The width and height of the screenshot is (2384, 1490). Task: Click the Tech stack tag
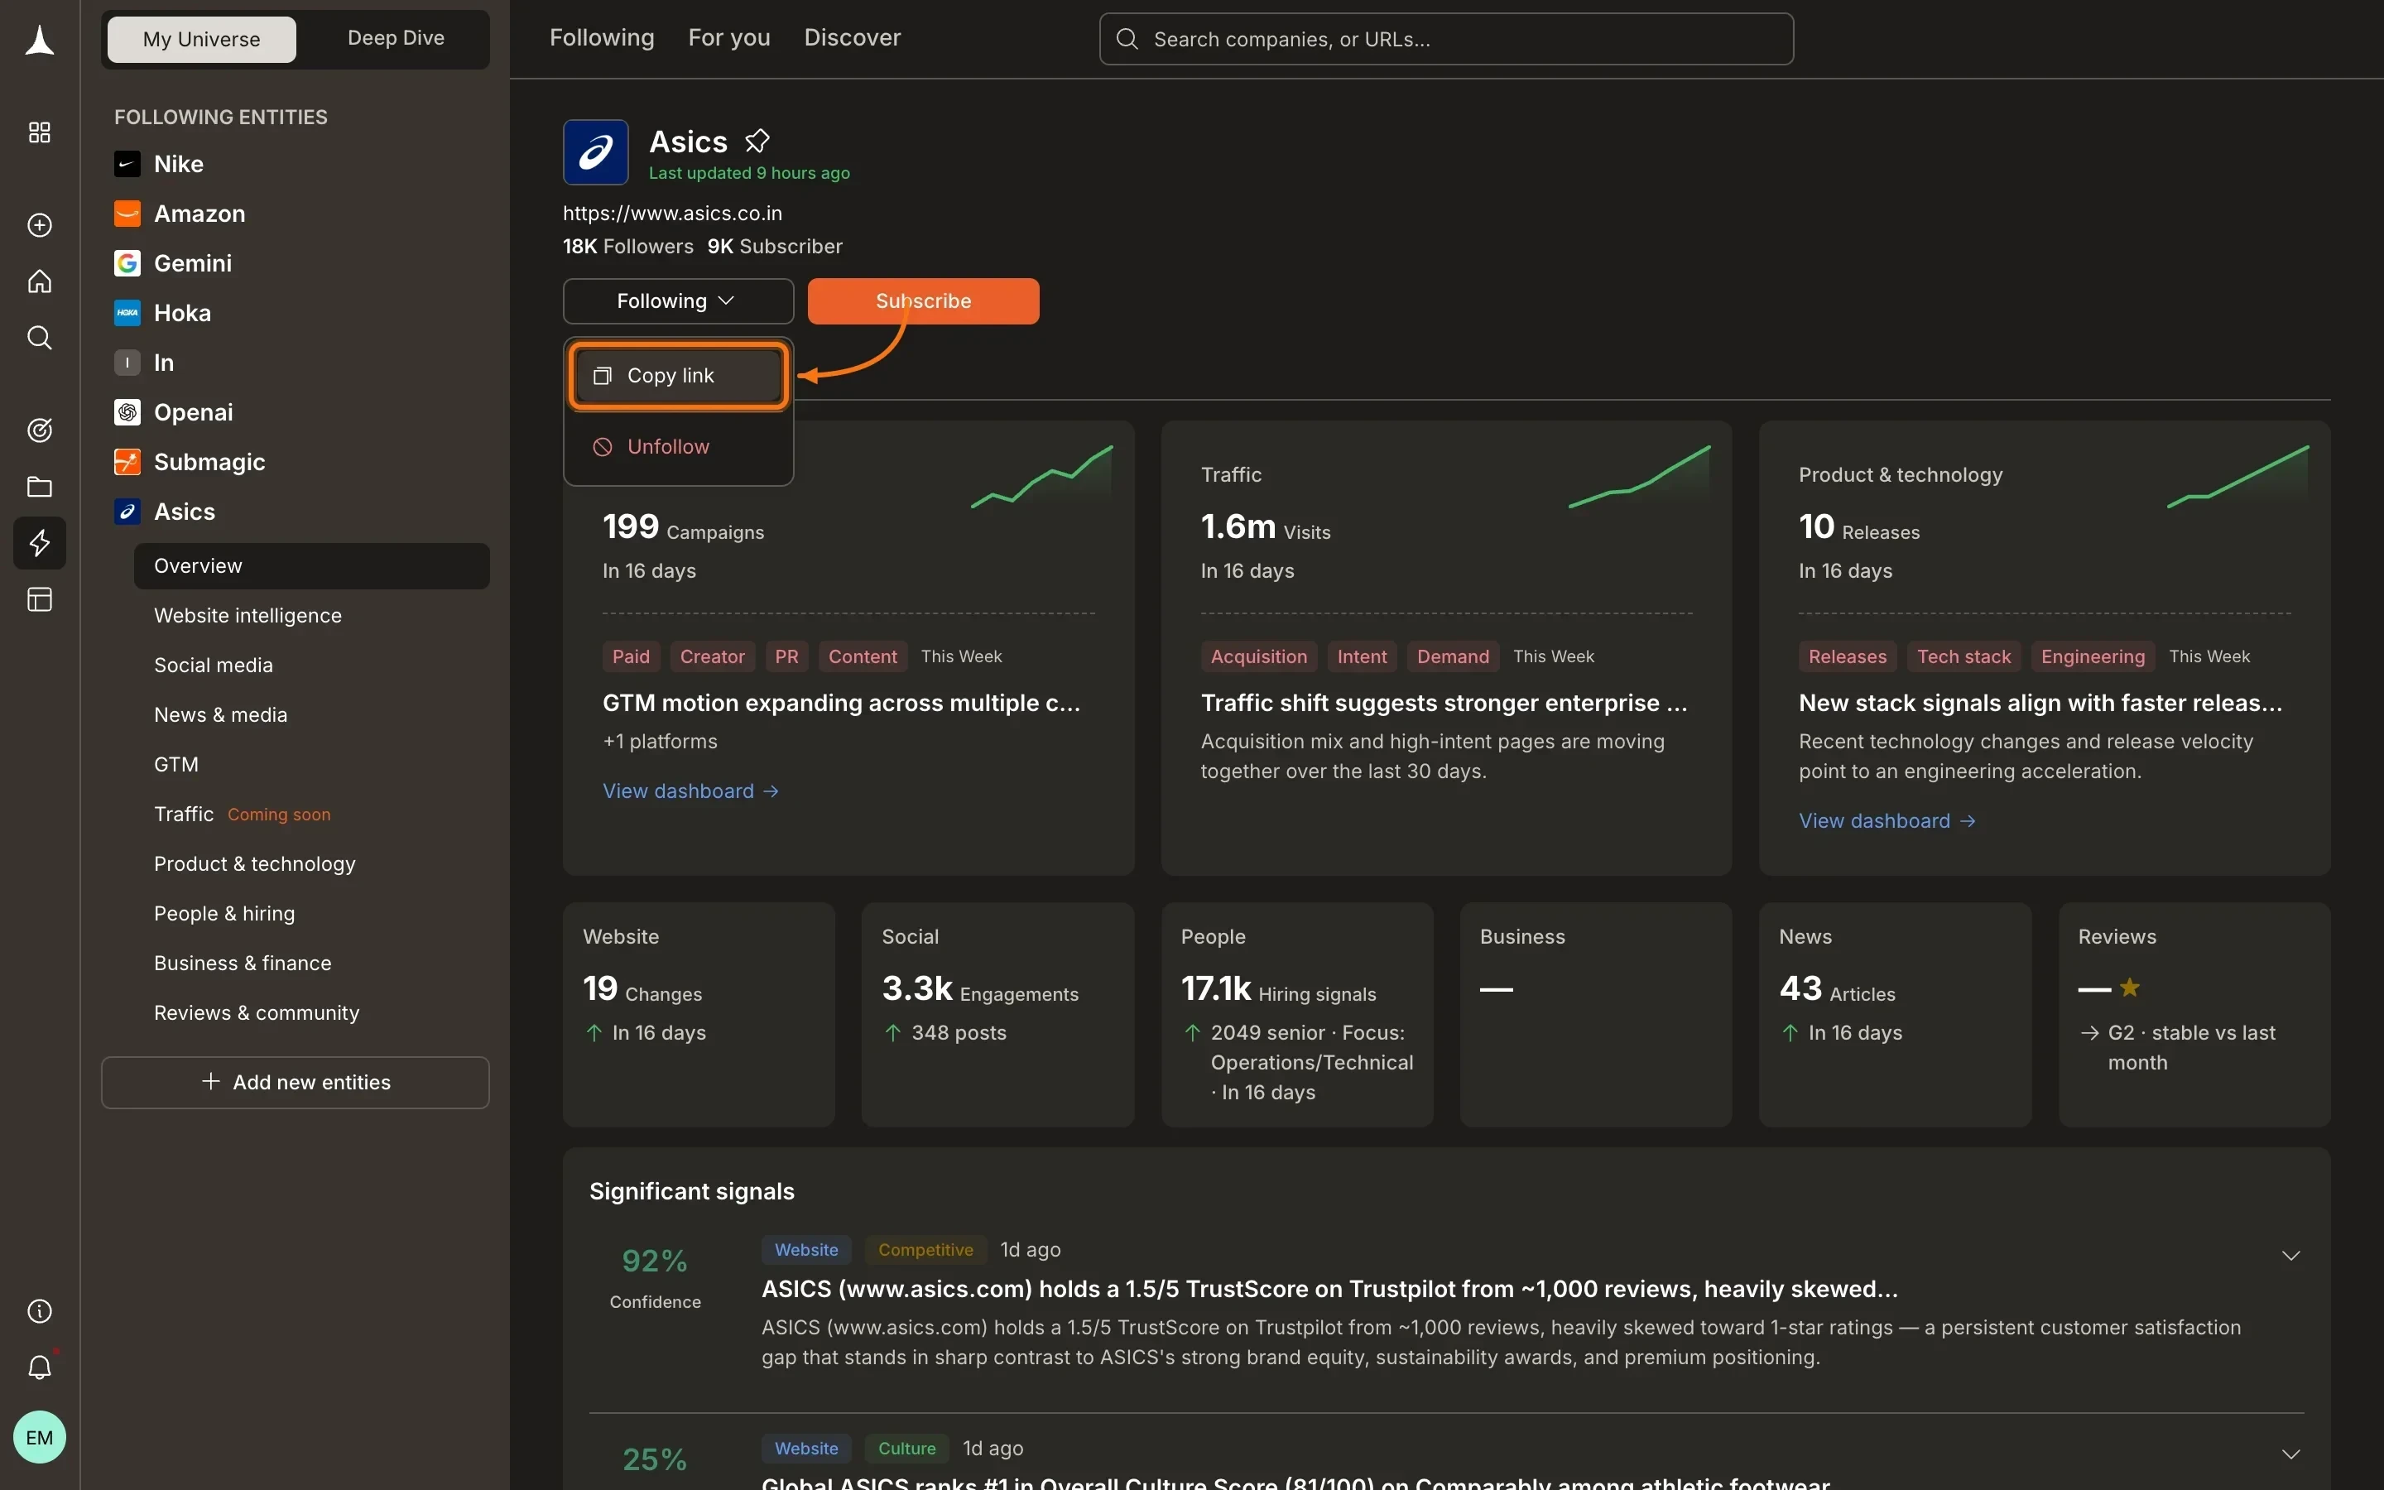pyautogui.click(x=1964, y=656)
